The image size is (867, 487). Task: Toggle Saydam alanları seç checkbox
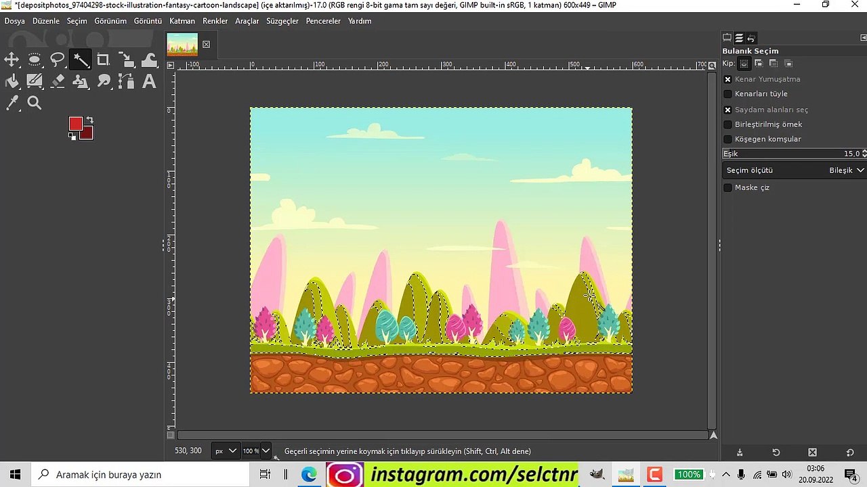(728, 110)
